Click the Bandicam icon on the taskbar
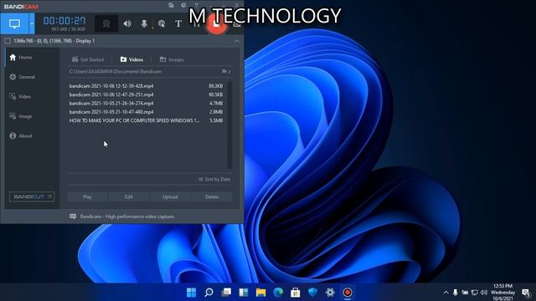536x301 pixels. coord(348,293)
